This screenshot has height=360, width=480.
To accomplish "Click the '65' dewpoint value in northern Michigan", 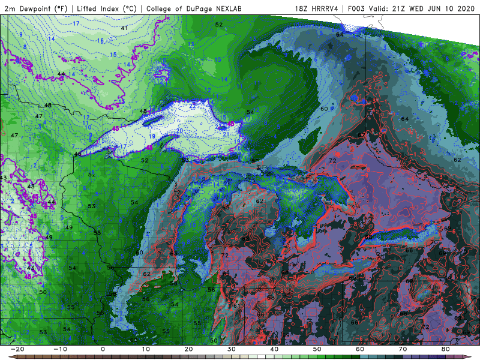I will (x=226, y=207).
